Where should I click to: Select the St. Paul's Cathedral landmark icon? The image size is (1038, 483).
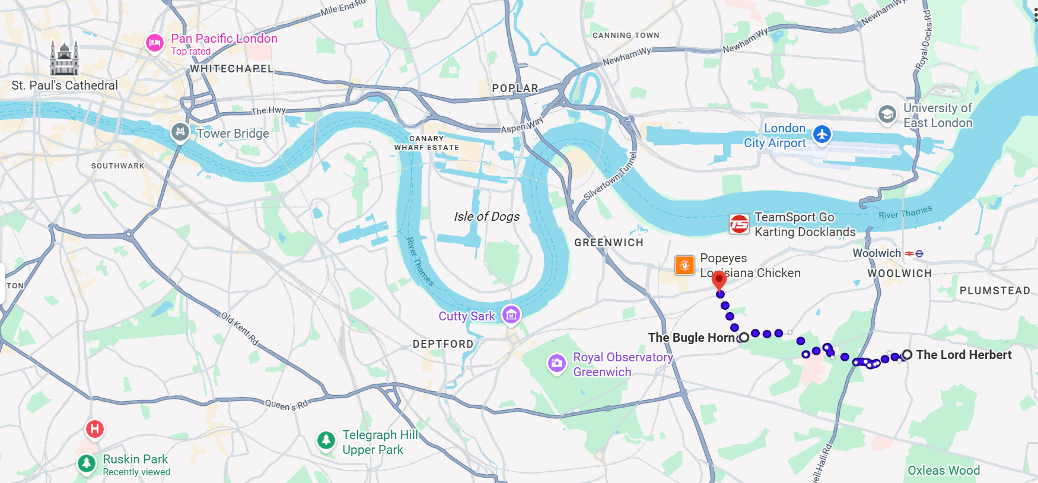tap(64, 58)
